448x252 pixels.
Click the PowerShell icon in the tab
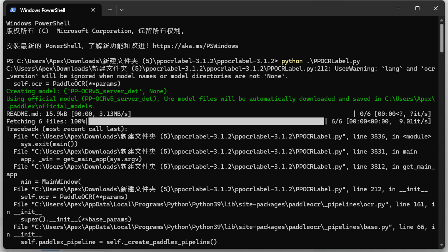pos(13,10)
